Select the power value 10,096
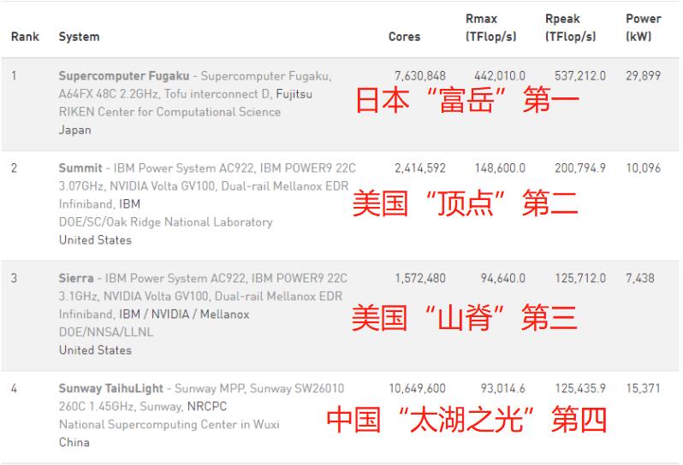The width and height of the screenshot is (683, 465). (643, 168)
